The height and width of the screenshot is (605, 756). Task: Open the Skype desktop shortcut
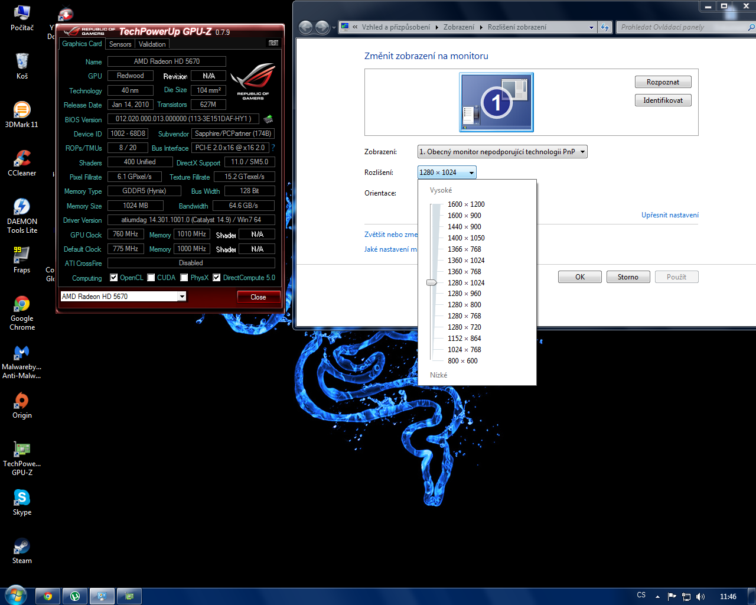pos(22,502)
